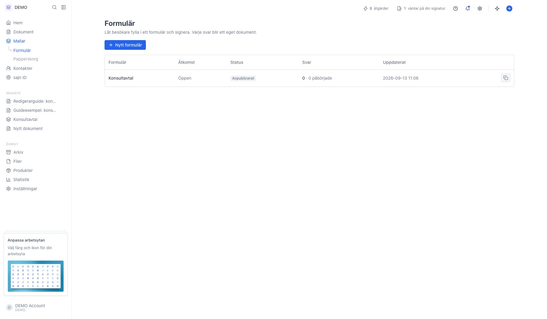
Task: Click the Avpublicerat status badge
Action: tap(243, 78)
